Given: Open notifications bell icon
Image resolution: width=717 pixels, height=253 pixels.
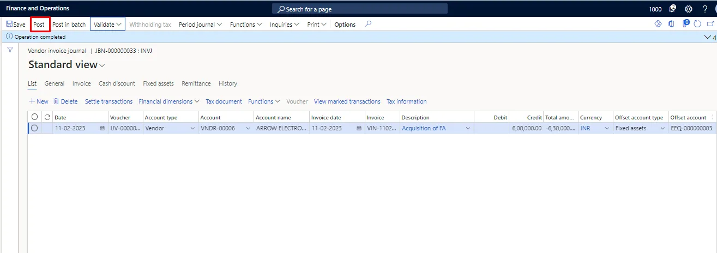Looking at the screenshot, I should [672, 9].
